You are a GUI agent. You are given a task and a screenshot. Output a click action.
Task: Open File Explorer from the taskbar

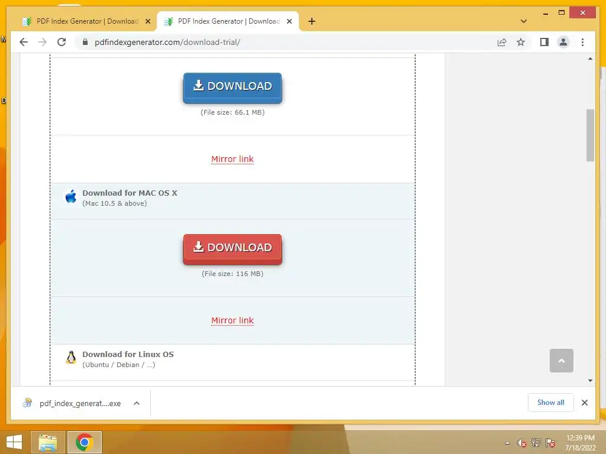coord(48,442)
